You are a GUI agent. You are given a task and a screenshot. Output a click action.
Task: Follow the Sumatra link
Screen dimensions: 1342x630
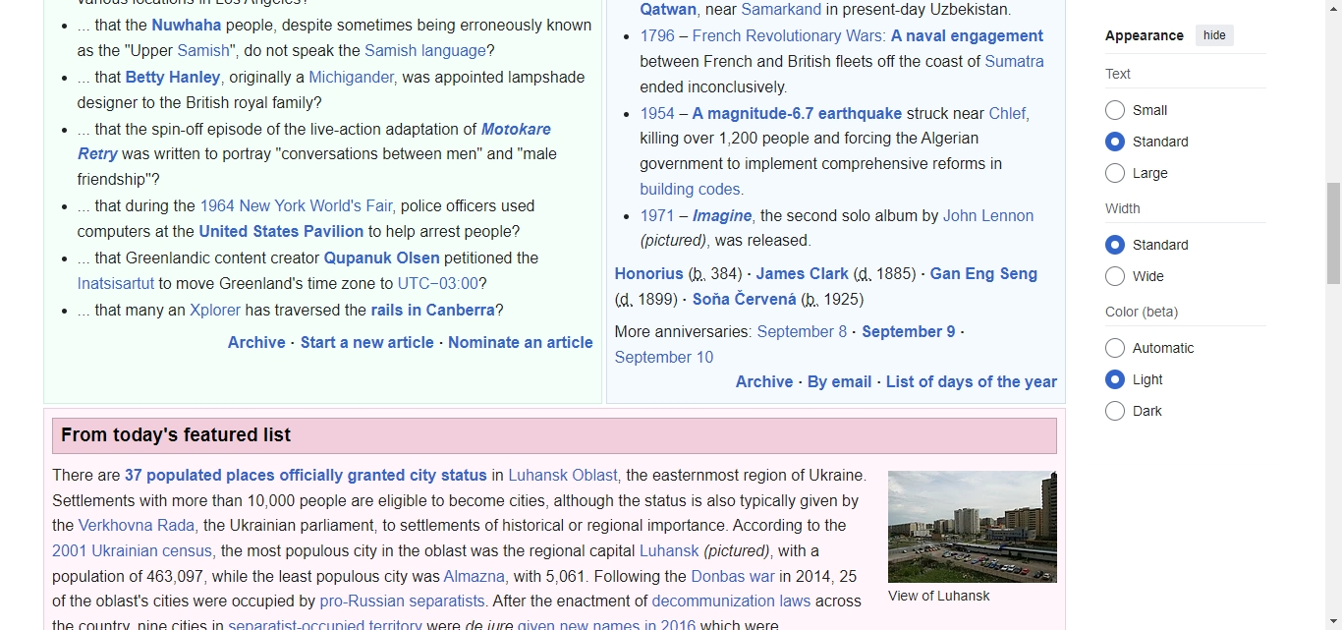[1015, 61]
